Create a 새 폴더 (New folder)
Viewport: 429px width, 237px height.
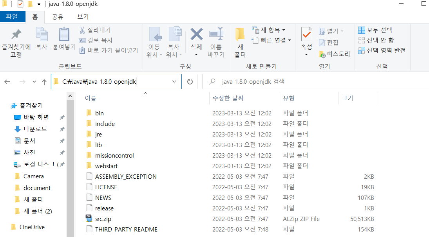[240, 43]
